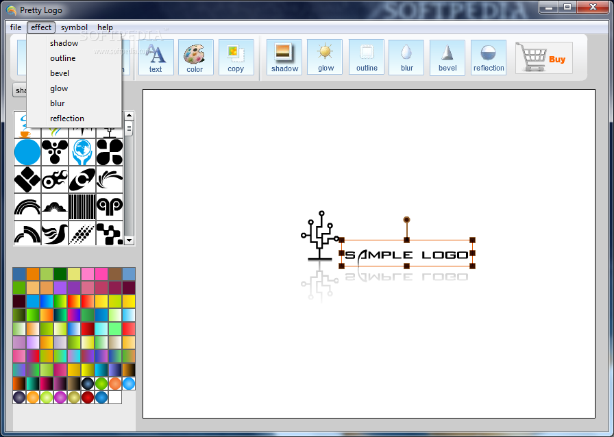Pick the pale yellow top-row swatch
This screenshot has width=614, height=437.
pyautogui.click(x=74, y=274)
